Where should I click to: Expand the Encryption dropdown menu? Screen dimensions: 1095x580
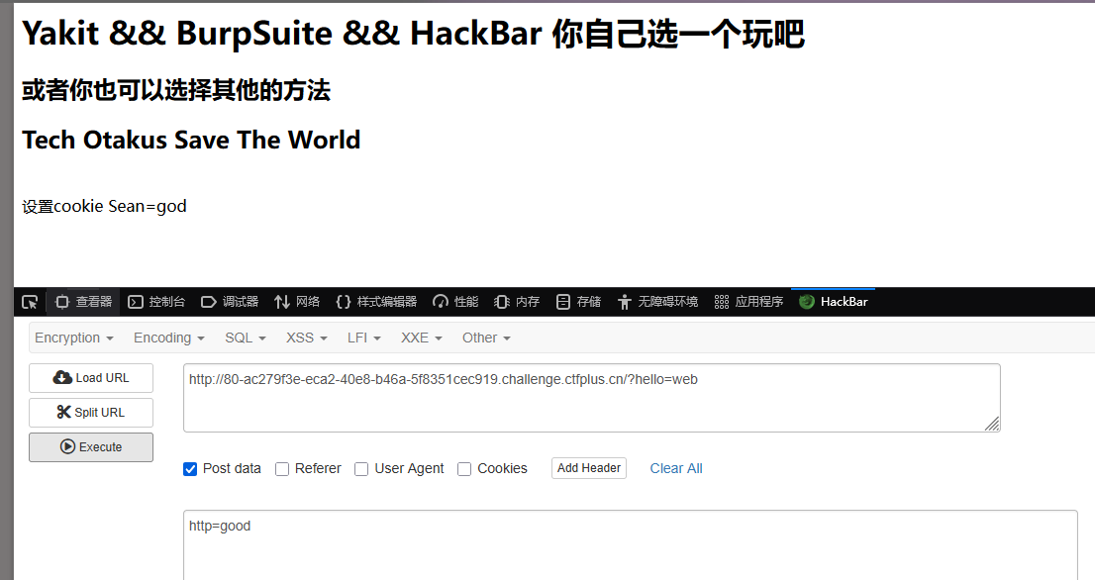74,338
